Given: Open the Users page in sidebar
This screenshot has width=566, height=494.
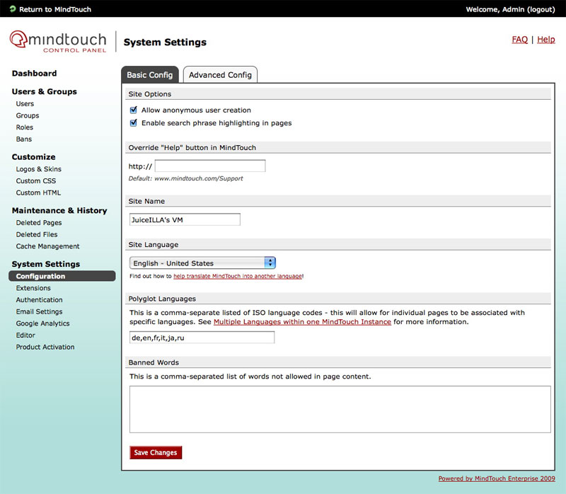Looking at the screenshot, I should point(25,103).
